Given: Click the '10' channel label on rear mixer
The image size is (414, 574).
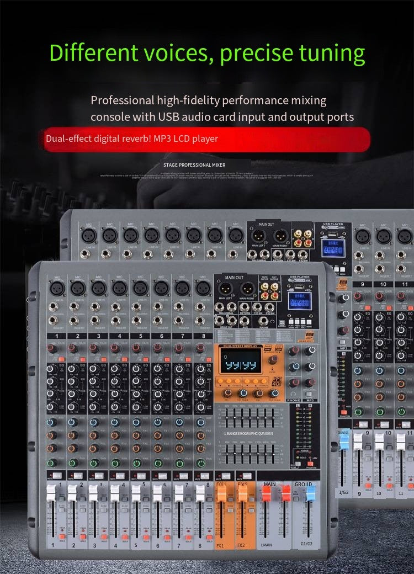Looking at the screenshot, I should tap(383, 284).
